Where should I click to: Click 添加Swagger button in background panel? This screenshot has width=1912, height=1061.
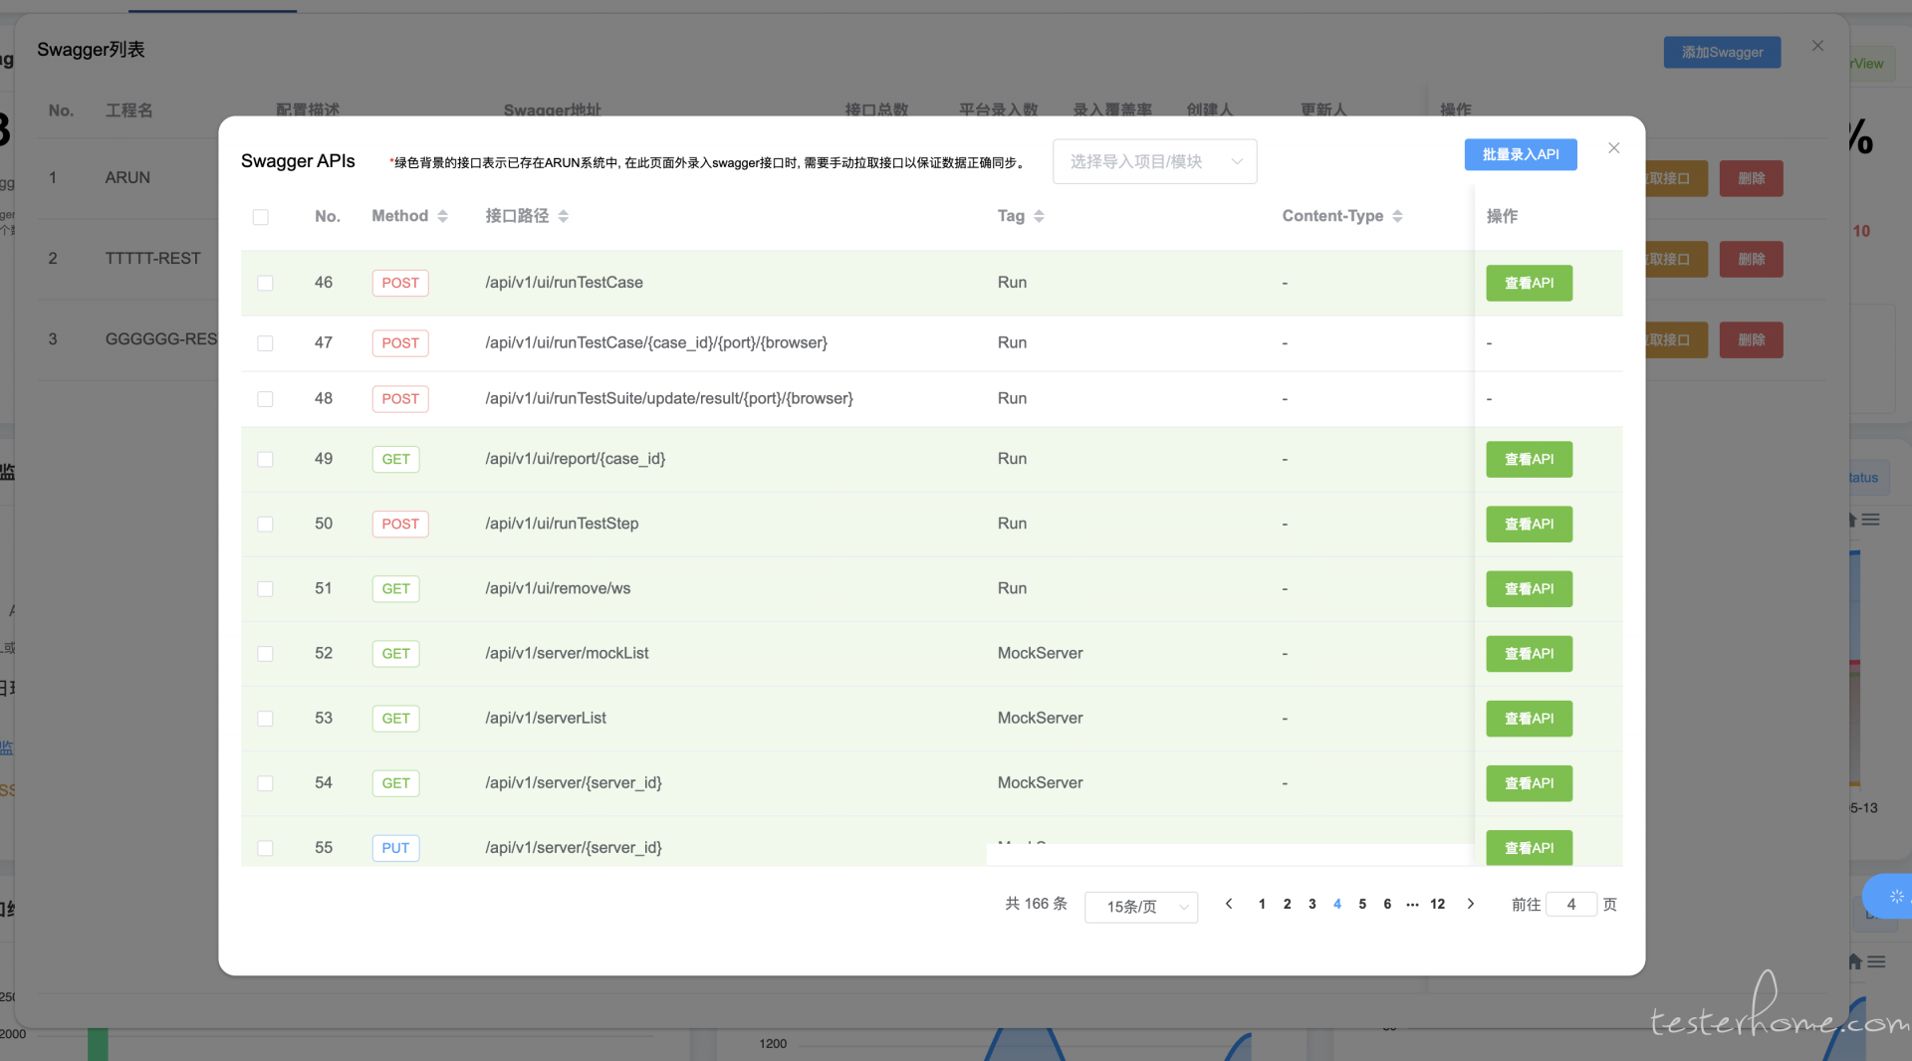coord(1722,52)
